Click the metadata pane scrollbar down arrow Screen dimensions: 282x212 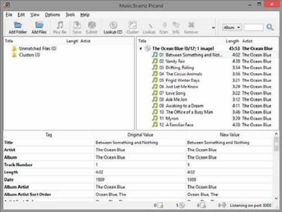276,198
